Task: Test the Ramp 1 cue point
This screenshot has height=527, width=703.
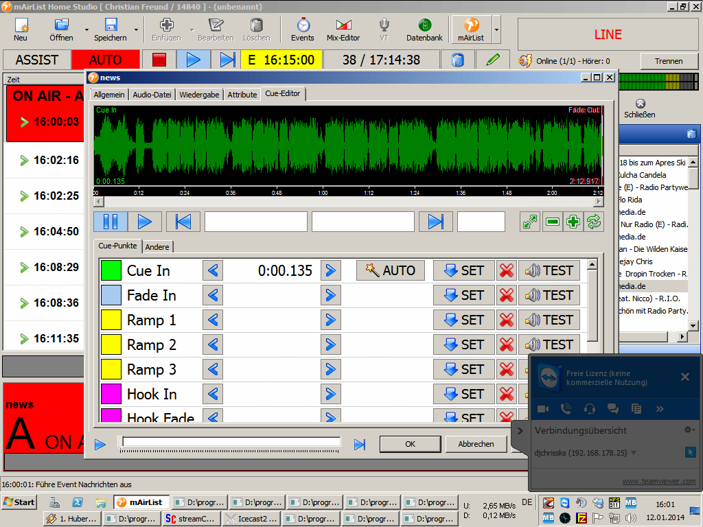Action: [x=549, y=320]
